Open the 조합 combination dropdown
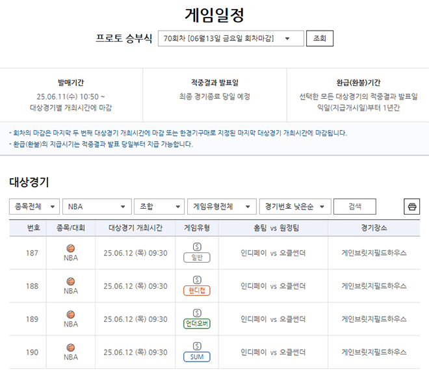This screenshot has width=429, height=372. point(159,207)
